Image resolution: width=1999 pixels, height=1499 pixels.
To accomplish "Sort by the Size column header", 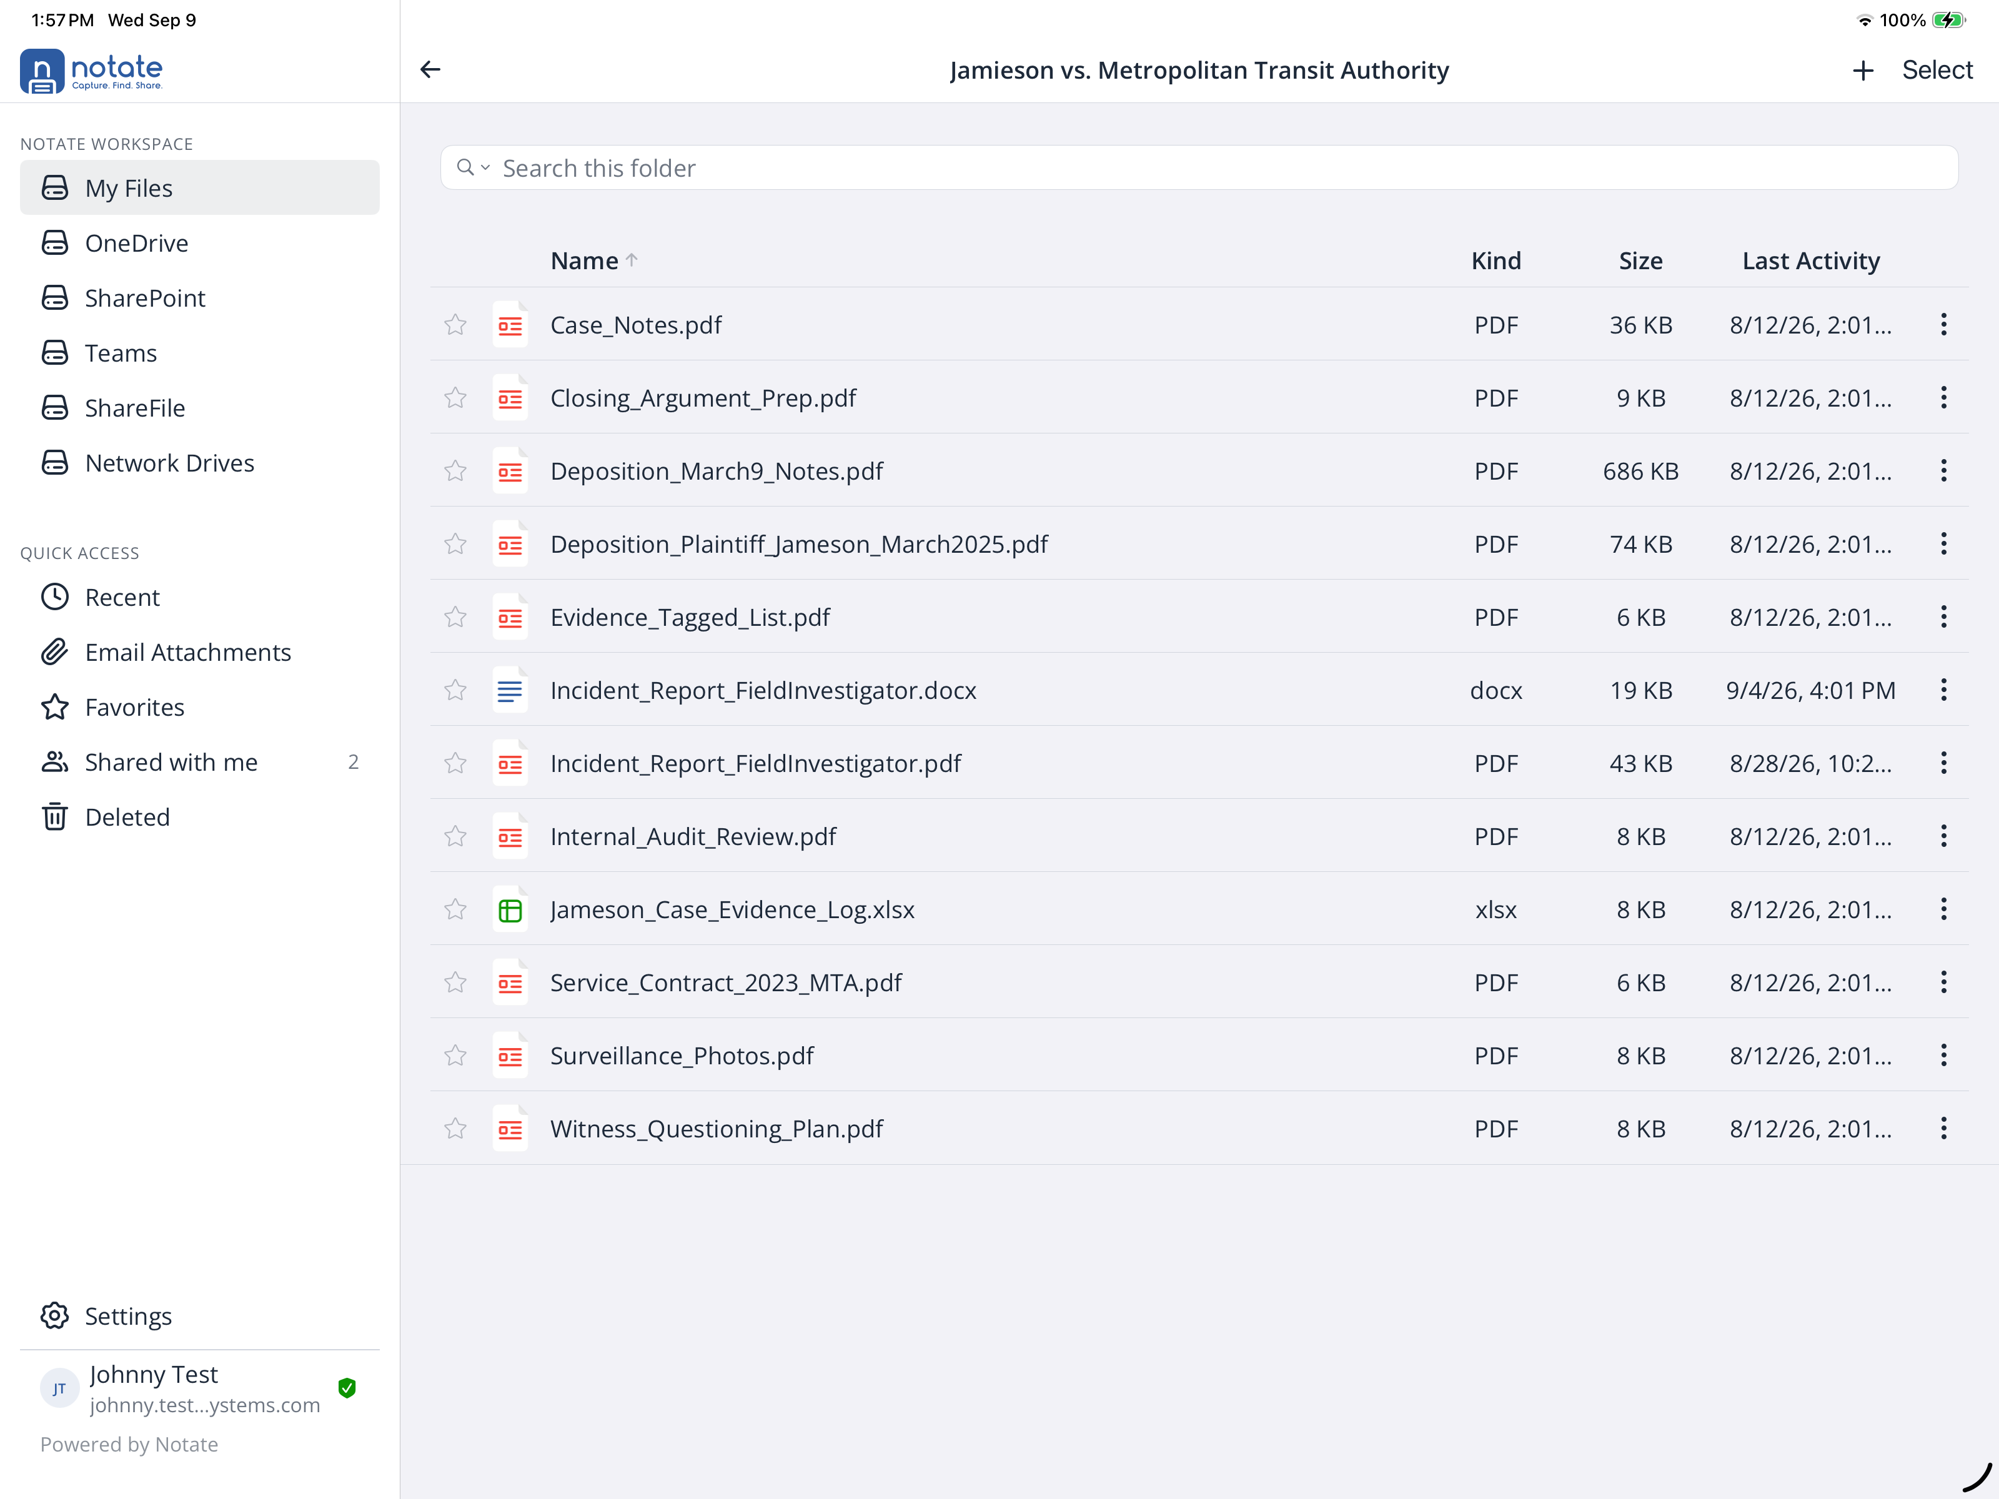I will pyautogui.click(x=1640, y=260).
